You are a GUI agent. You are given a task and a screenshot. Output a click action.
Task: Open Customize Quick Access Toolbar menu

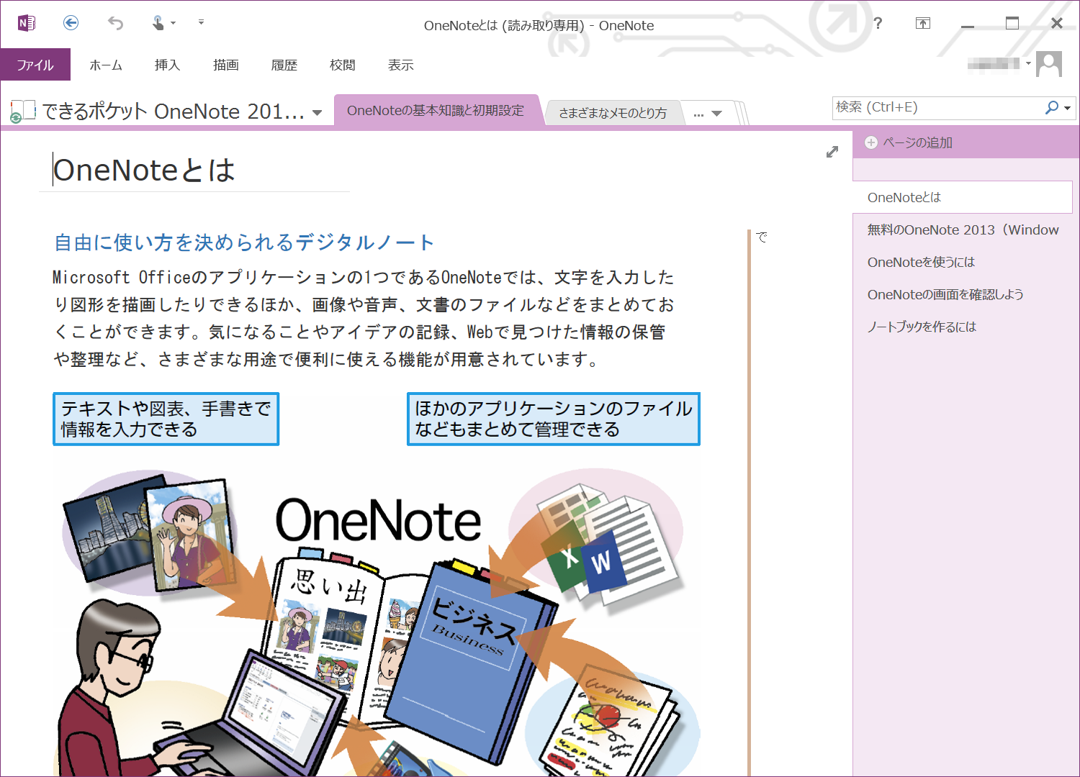[201, 22]
